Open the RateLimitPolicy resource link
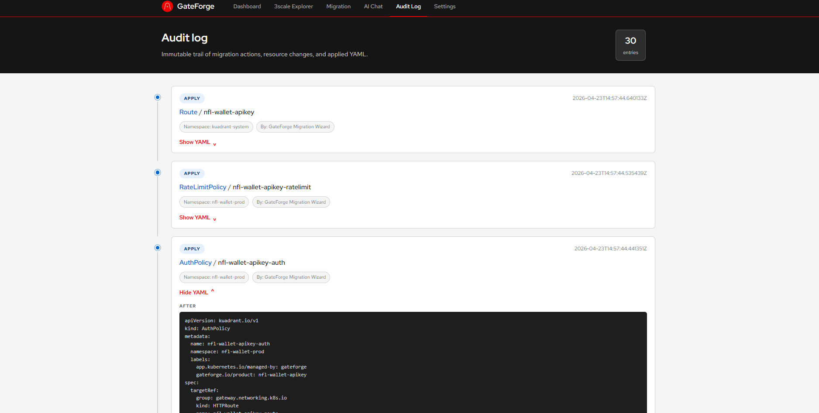This screenshot has height=413, width=819. (x=203, y=187)
